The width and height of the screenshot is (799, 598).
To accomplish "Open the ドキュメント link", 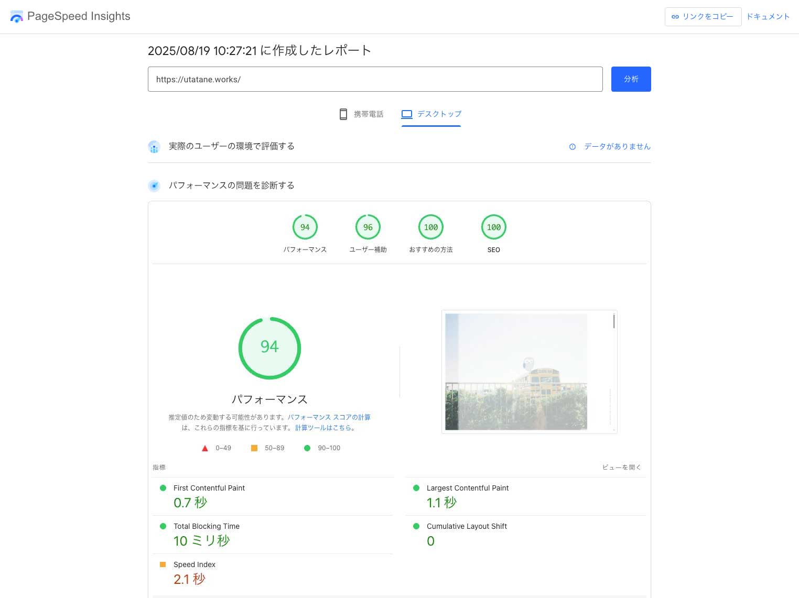I will click(768, 17).
